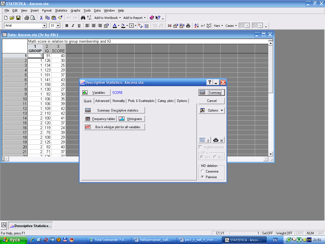This screenshot has height=244, width=325.
Task: Print with the printer icon
Action: pos(27,18)
